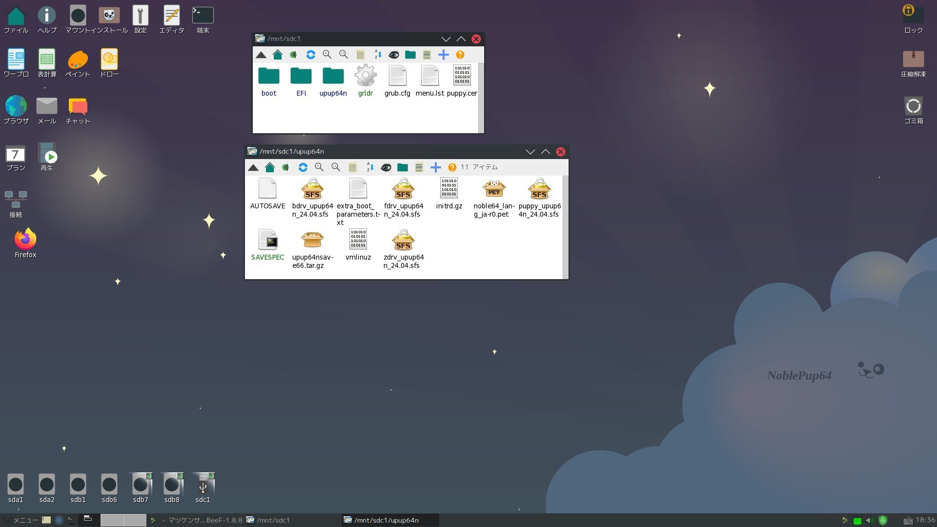
Task: Shade the upup64n window using the down chevron
Action: point(530,152)
